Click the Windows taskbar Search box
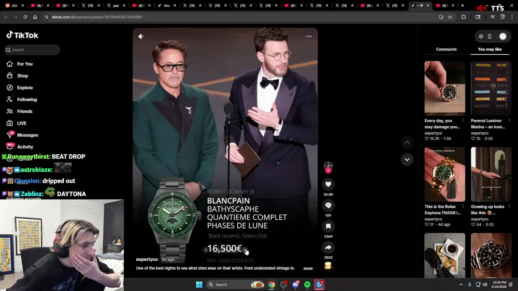The width and height of the screenshot is (518, 291). (x=236, y=285)
